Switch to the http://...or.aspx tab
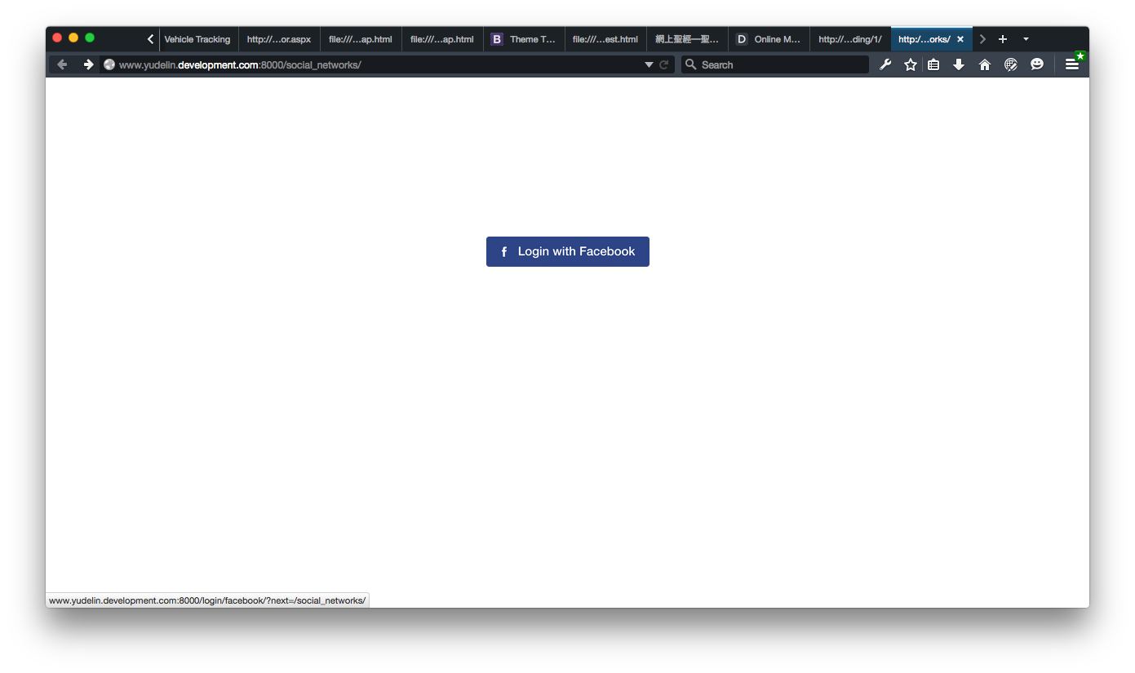The width and height of the screenshot is (1135, 673). [x=279, y=39]
